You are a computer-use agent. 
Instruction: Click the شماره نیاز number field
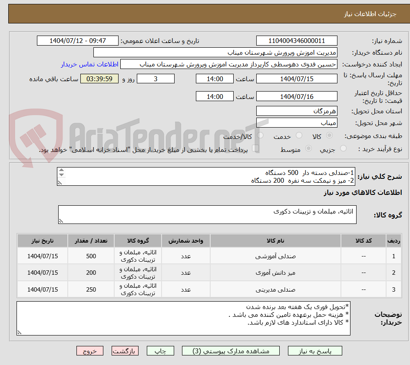pyautogui.click(x=297, y=40)
